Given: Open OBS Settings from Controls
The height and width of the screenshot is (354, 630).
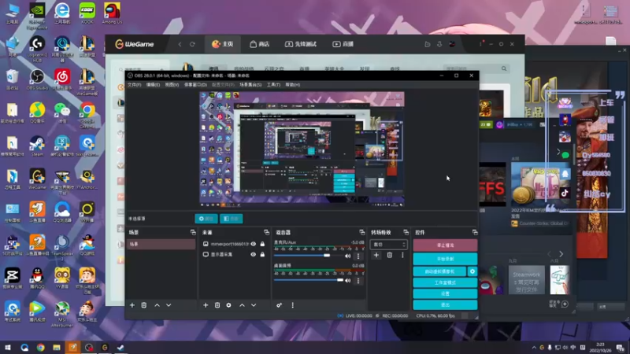Looking at the screenshot, I should tap(445, 293).
